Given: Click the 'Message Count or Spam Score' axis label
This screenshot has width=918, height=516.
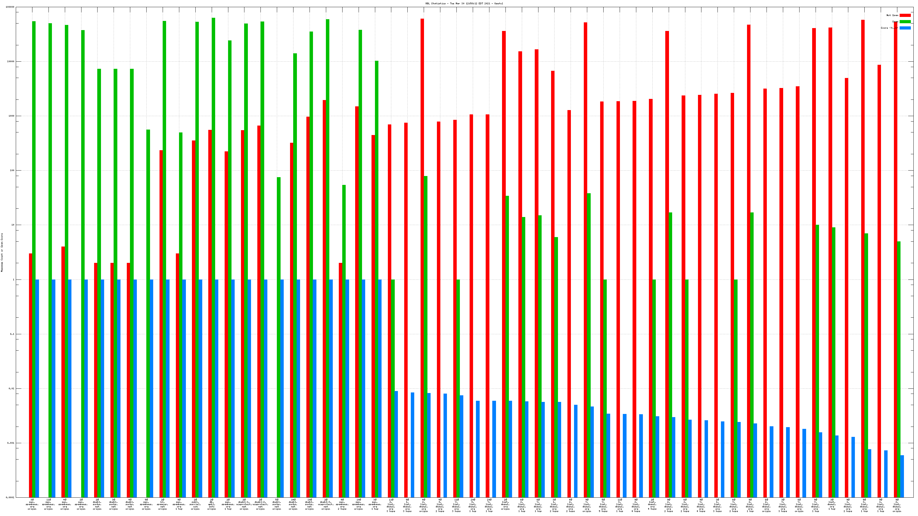Looking at the screenshot, I should [2, 253].
